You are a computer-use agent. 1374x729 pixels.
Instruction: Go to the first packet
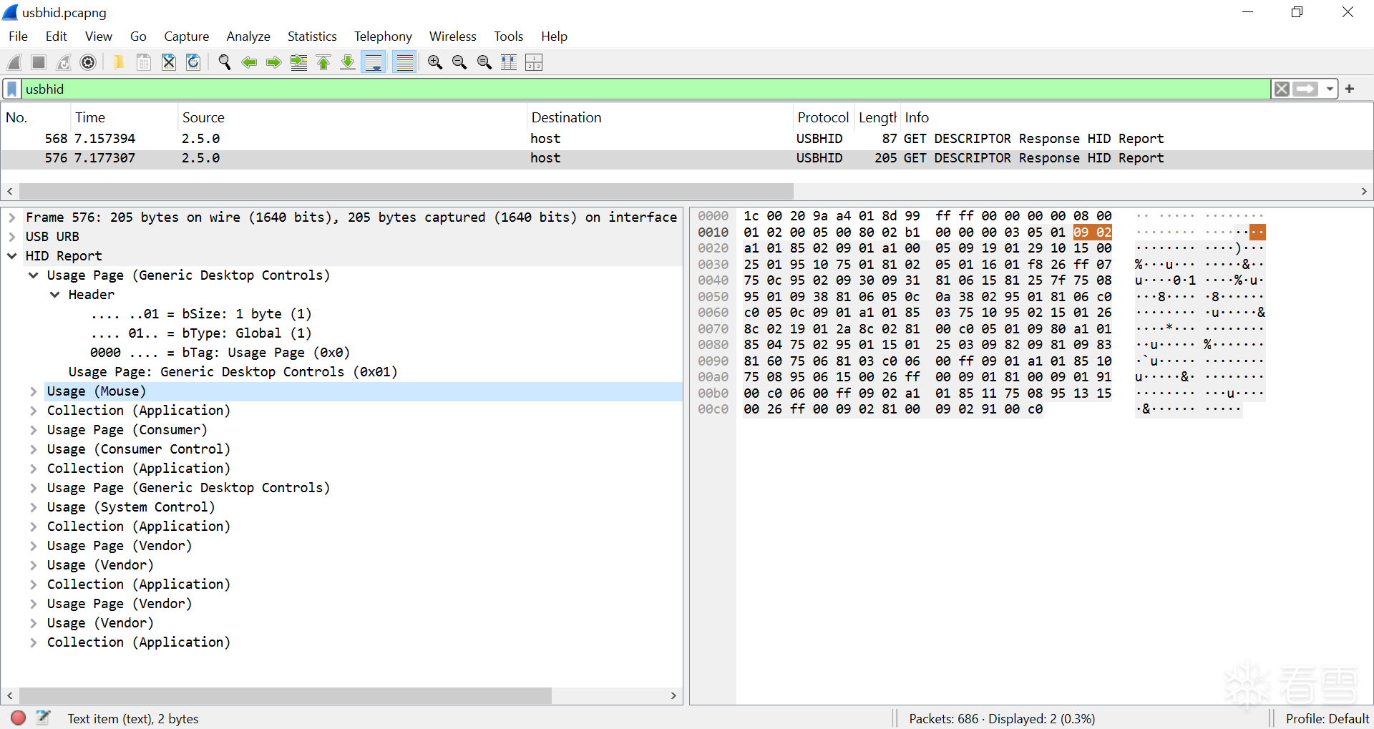[x=323, y=63]
